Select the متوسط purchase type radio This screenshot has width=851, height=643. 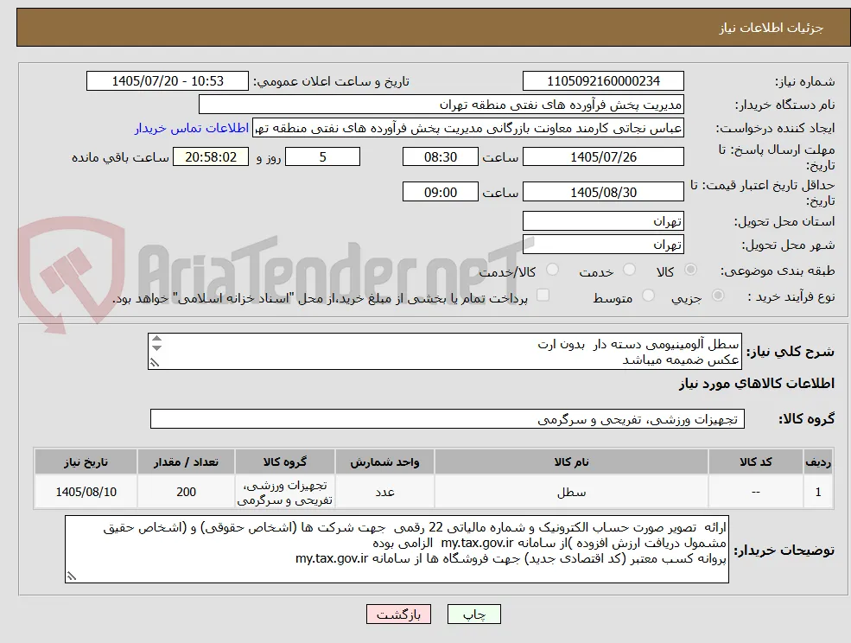(647, 296)
